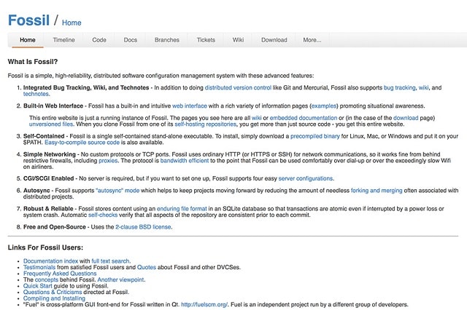
Task: Follow the Questions & Criticisms link
Action: (53, 293)
